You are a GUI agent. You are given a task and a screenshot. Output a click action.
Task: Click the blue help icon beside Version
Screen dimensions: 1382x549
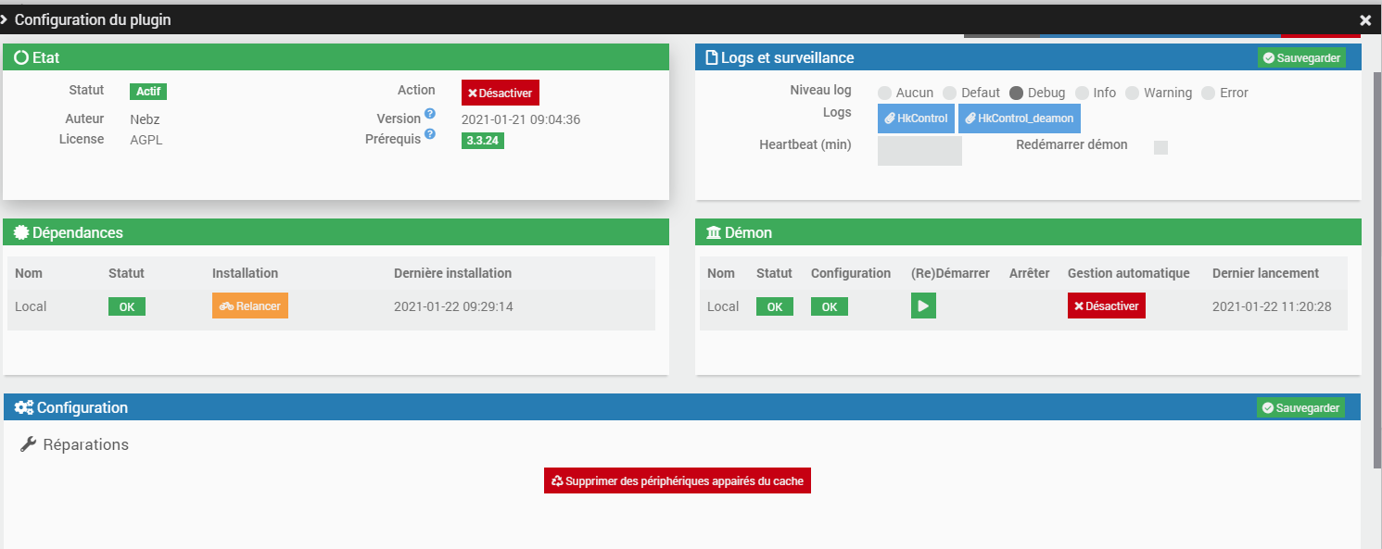[430, 115]
